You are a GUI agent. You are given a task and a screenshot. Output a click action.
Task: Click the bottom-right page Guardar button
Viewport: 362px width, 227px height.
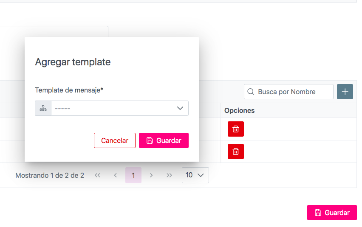point(332,213)
